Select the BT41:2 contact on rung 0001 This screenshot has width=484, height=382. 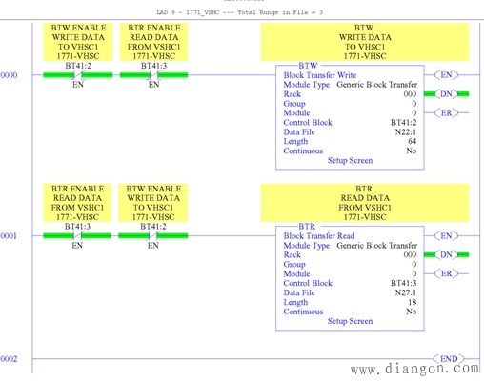pos(153,235)
